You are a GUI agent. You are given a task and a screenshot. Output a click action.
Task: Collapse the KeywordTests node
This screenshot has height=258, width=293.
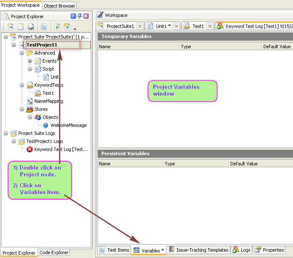point(22,85)
